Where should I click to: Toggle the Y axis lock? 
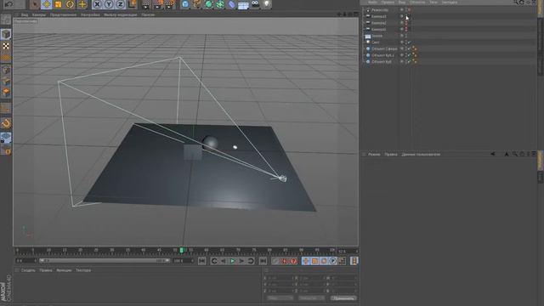[109, 4]
